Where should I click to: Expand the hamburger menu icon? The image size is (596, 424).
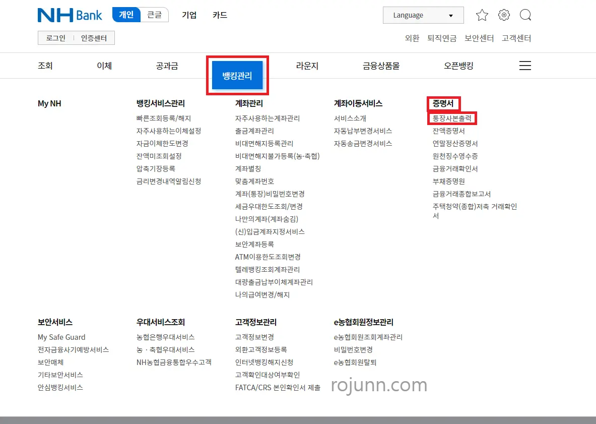(524, 66)
